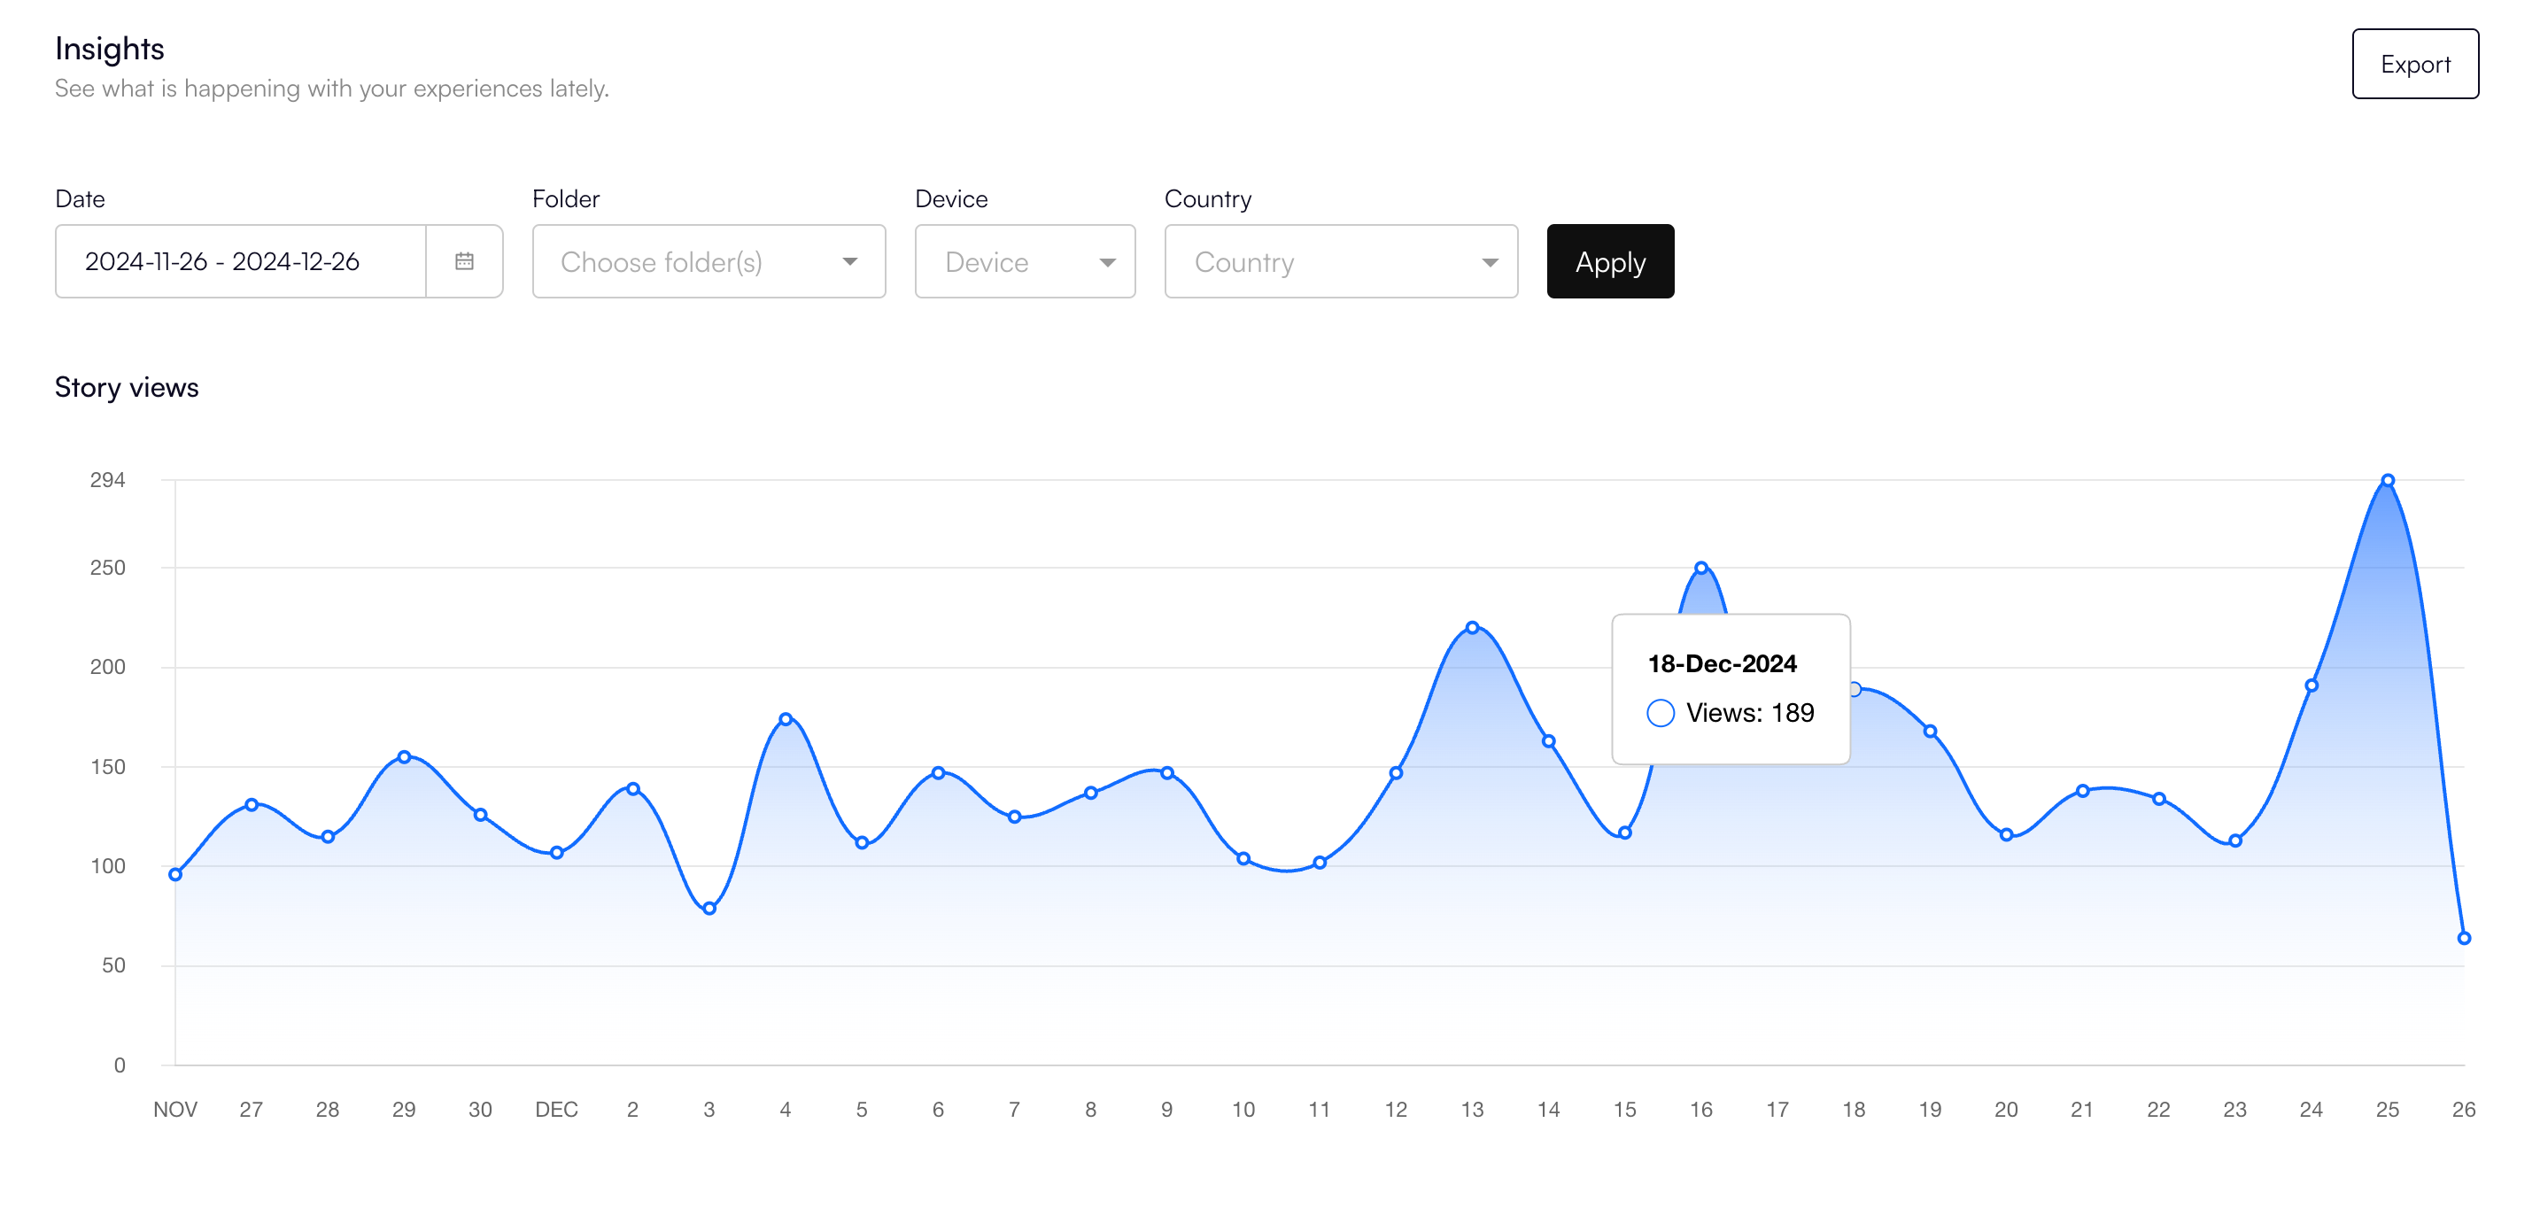
Task: Click the 'Story views' heading
Action: point(127,388)
